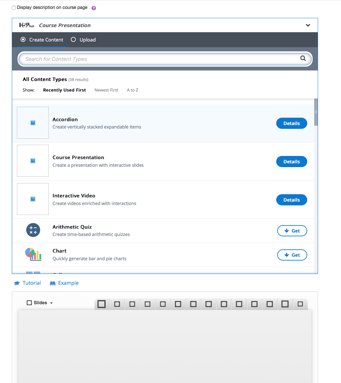Open Details for Accordion

[292, 123]
